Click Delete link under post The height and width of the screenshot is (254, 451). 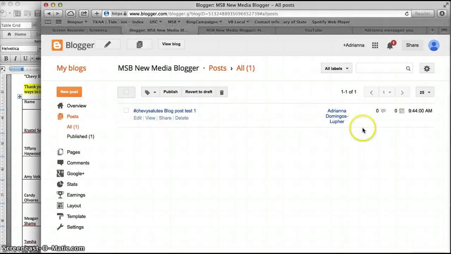pyautogui.click(x=182, y=118)
